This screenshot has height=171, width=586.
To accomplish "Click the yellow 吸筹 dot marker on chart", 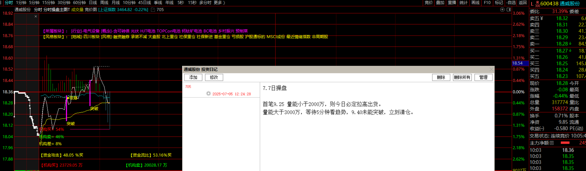I will [x=68, y=98].
